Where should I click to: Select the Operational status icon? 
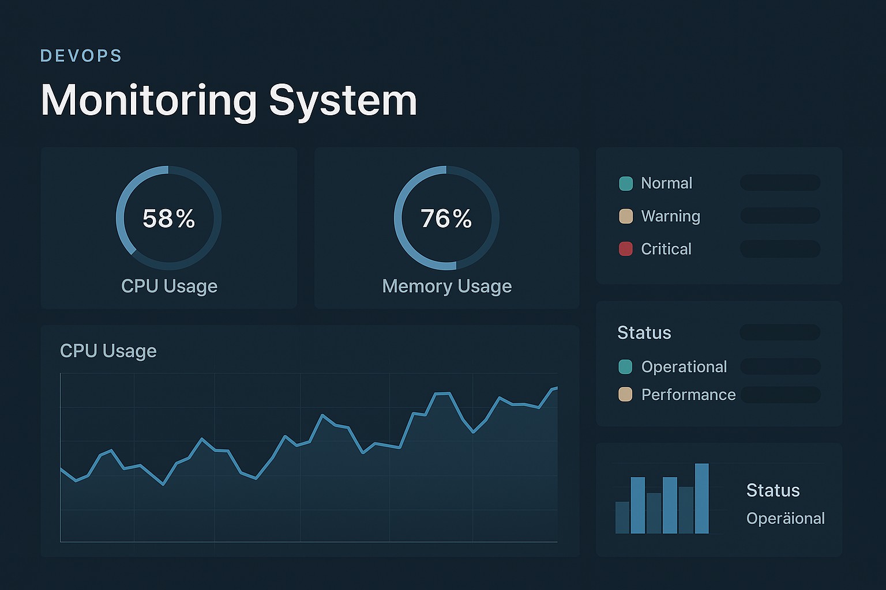[x=626, y=366]
